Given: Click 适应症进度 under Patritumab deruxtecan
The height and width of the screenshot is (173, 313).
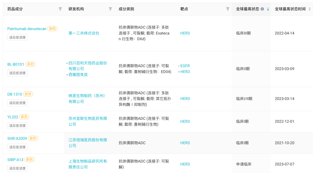Looking at the screenshot, I should [17, 37].
